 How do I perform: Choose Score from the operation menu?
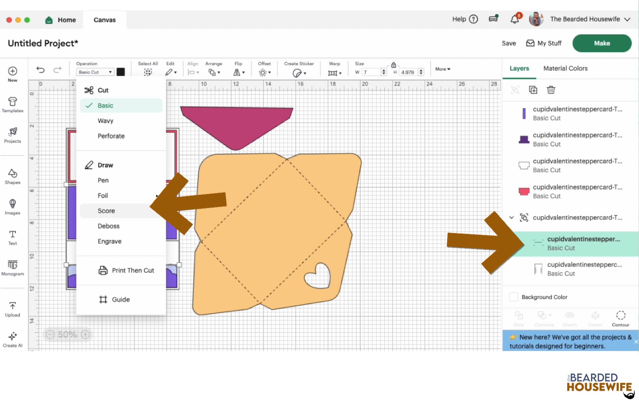106,211
